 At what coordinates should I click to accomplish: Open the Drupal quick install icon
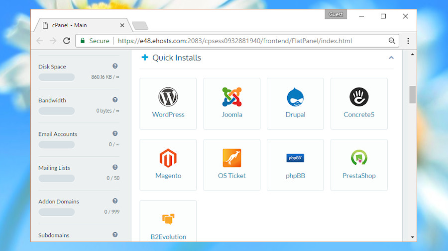click(295, 97)
